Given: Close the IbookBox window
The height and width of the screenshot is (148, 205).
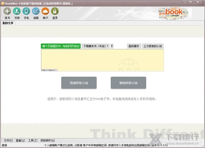Looking at the screenshot, I should click(198, 2).
